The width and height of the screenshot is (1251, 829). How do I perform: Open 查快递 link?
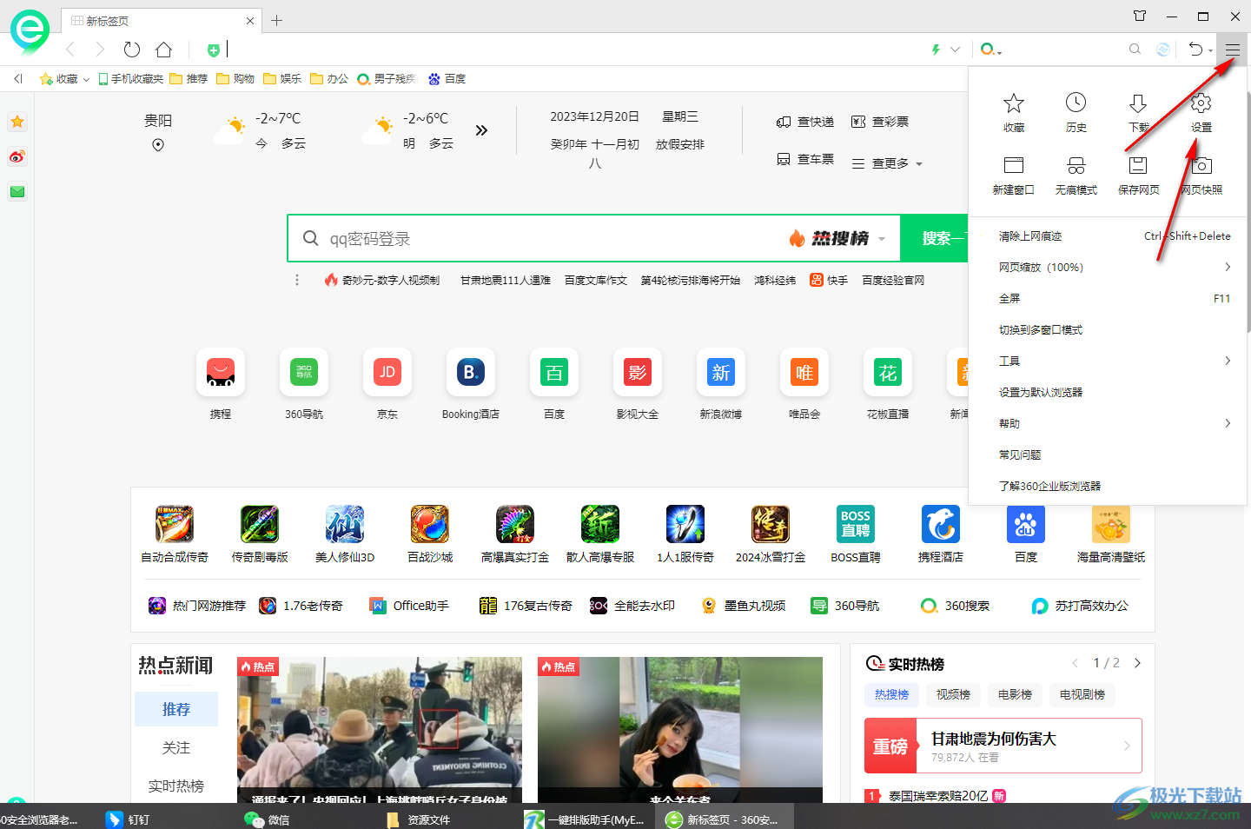(x=805, y=122)
